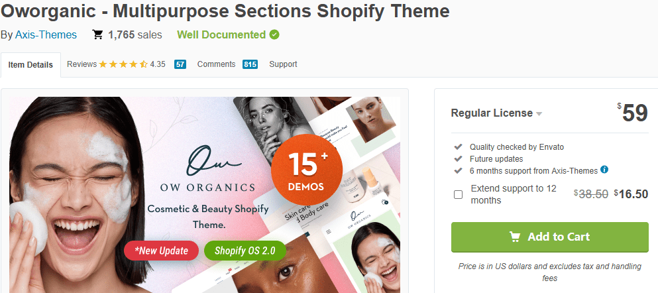The width and height of the screenshot is (658, 293).
Task: Open the Axis-Themes author link
Action: tap(46, 34)
